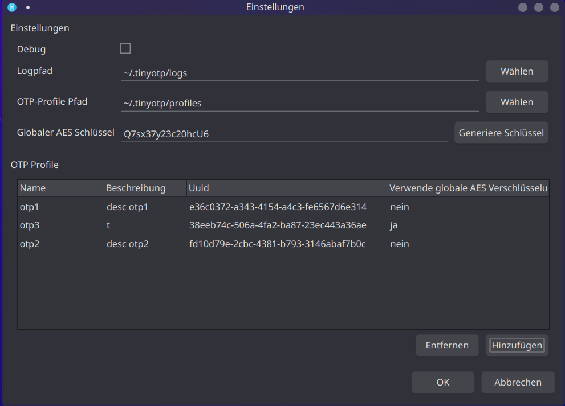This screenshot has width=565, height=406.
Task: Choose the OTP profile path with Wählen
Action: click(x=517, y=102)
